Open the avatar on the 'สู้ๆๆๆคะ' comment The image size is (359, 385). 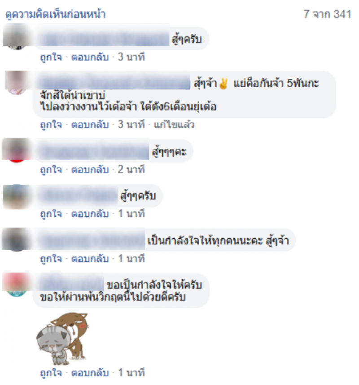click(x=17, y=150)
